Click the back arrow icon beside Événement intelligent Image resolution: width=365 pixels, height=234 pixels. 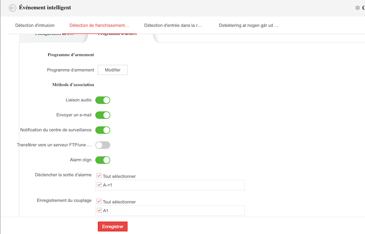13,8
